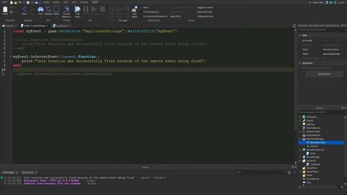Collapse the Attributes section in Properties

(300, 63)
